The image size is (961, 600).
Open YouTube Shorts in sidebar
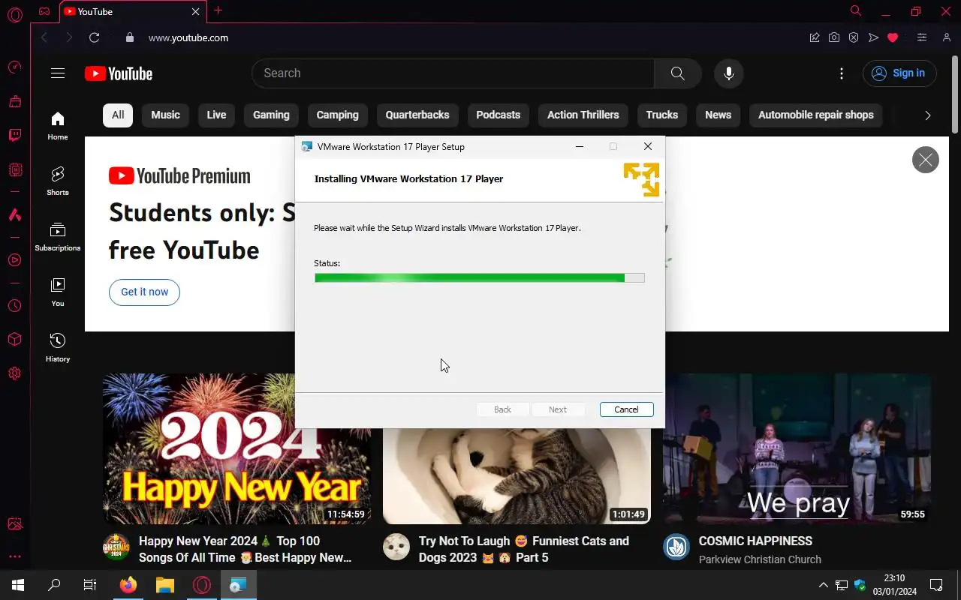(x=58, y=181)
